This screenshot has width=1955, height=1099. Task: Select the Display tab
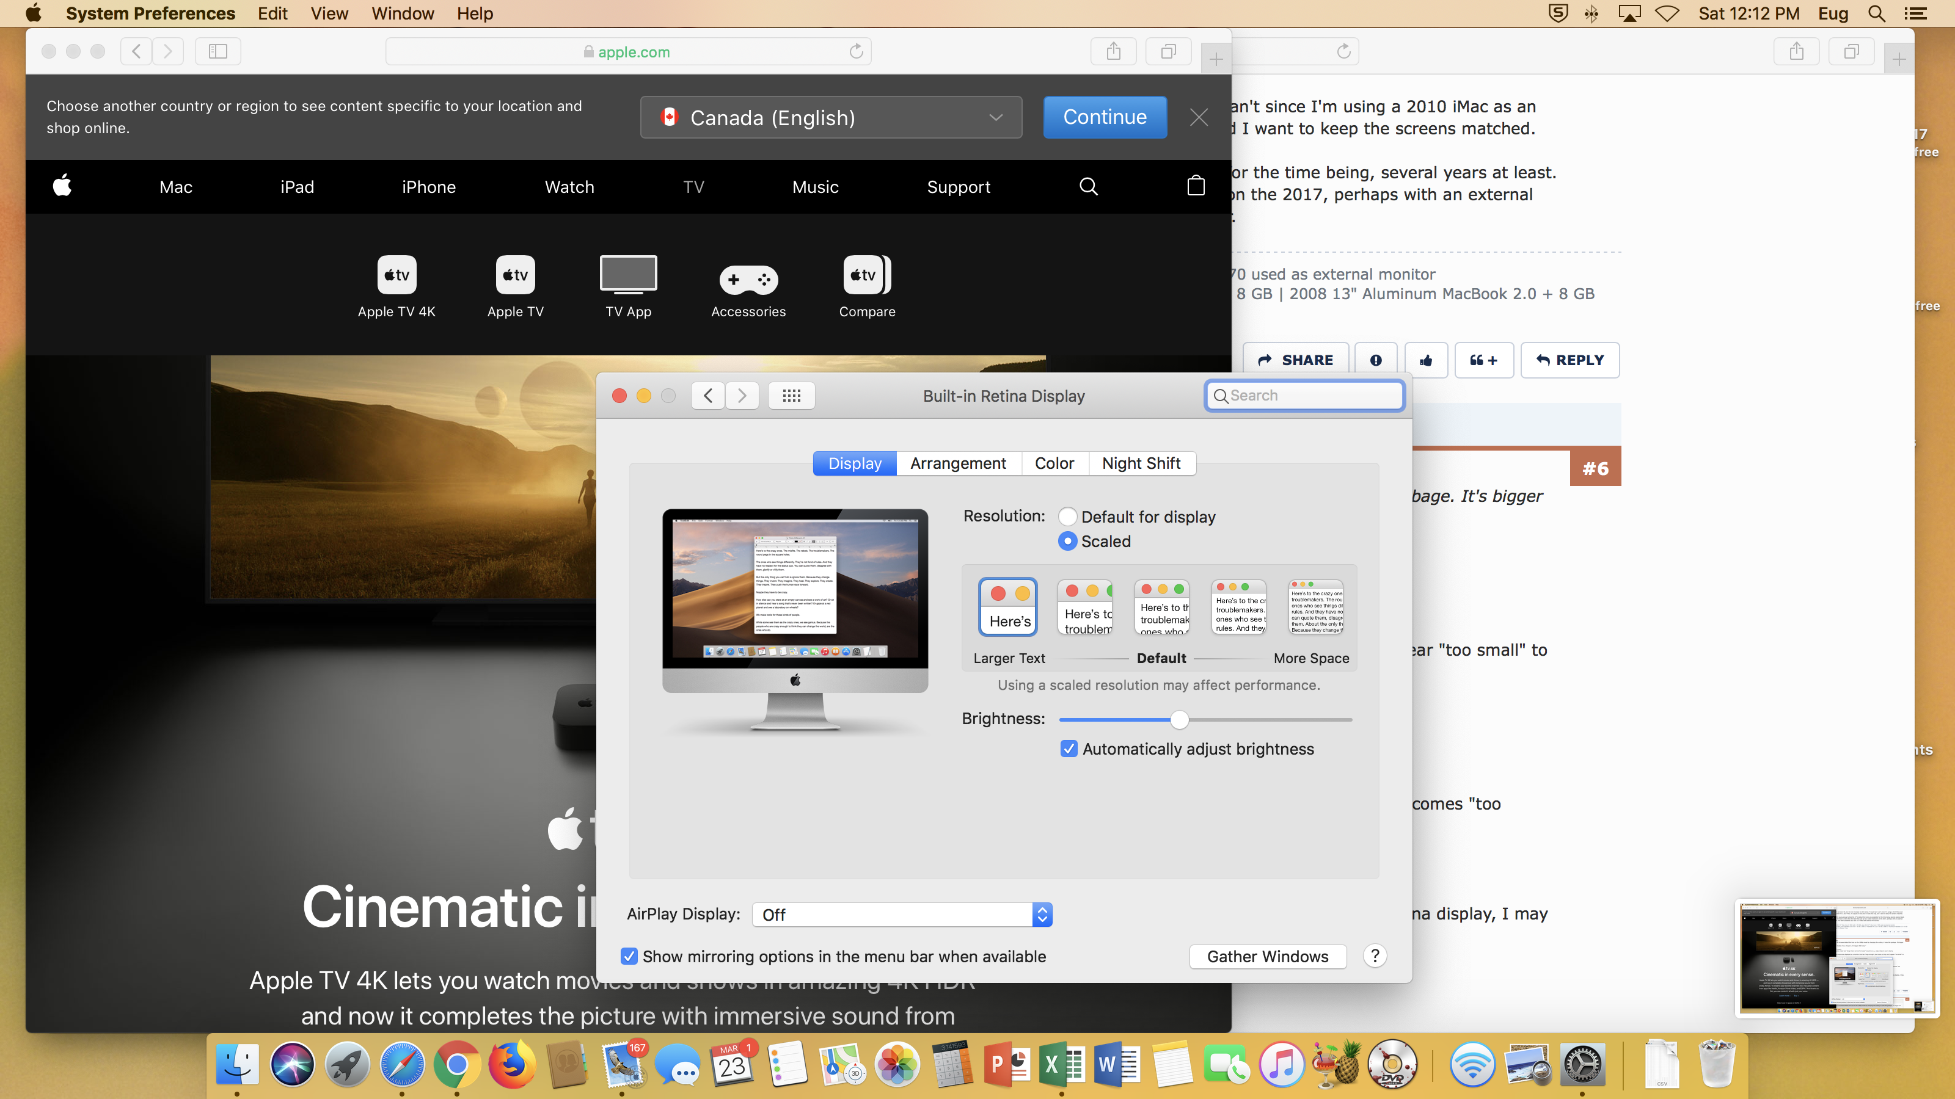855,463
